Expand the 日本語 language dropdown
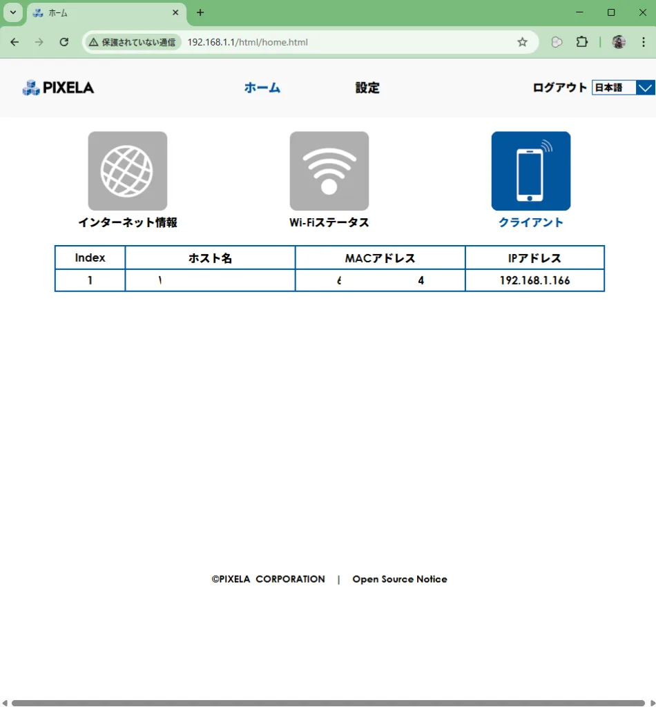656x707 pixels. coord(623,88)
